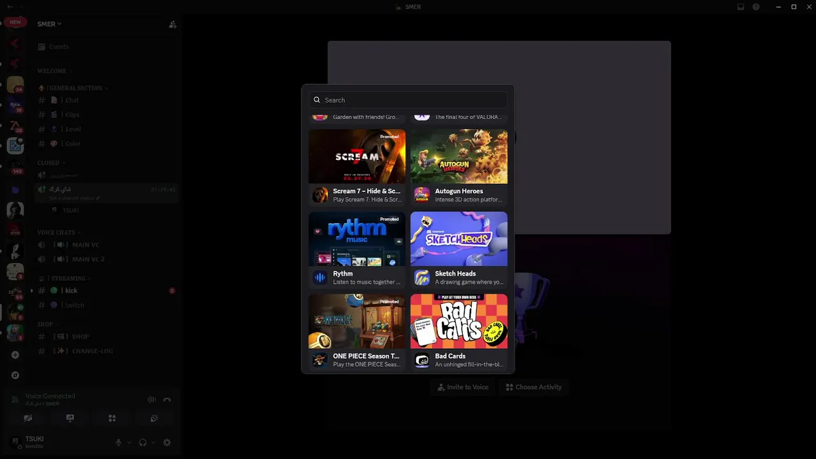
Task: Open SMER server dropdown menu
Action: pyautogui.click(x=50, y=24)
